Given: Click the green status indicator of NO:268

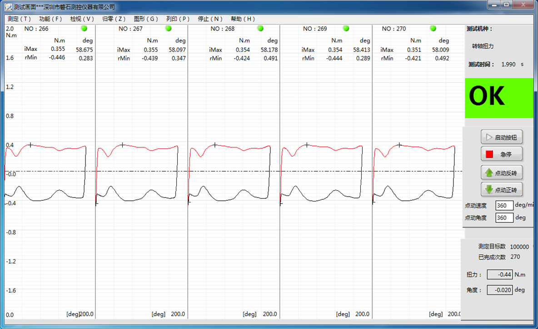Looking at the screenshot, I should (x=260, y=28).
